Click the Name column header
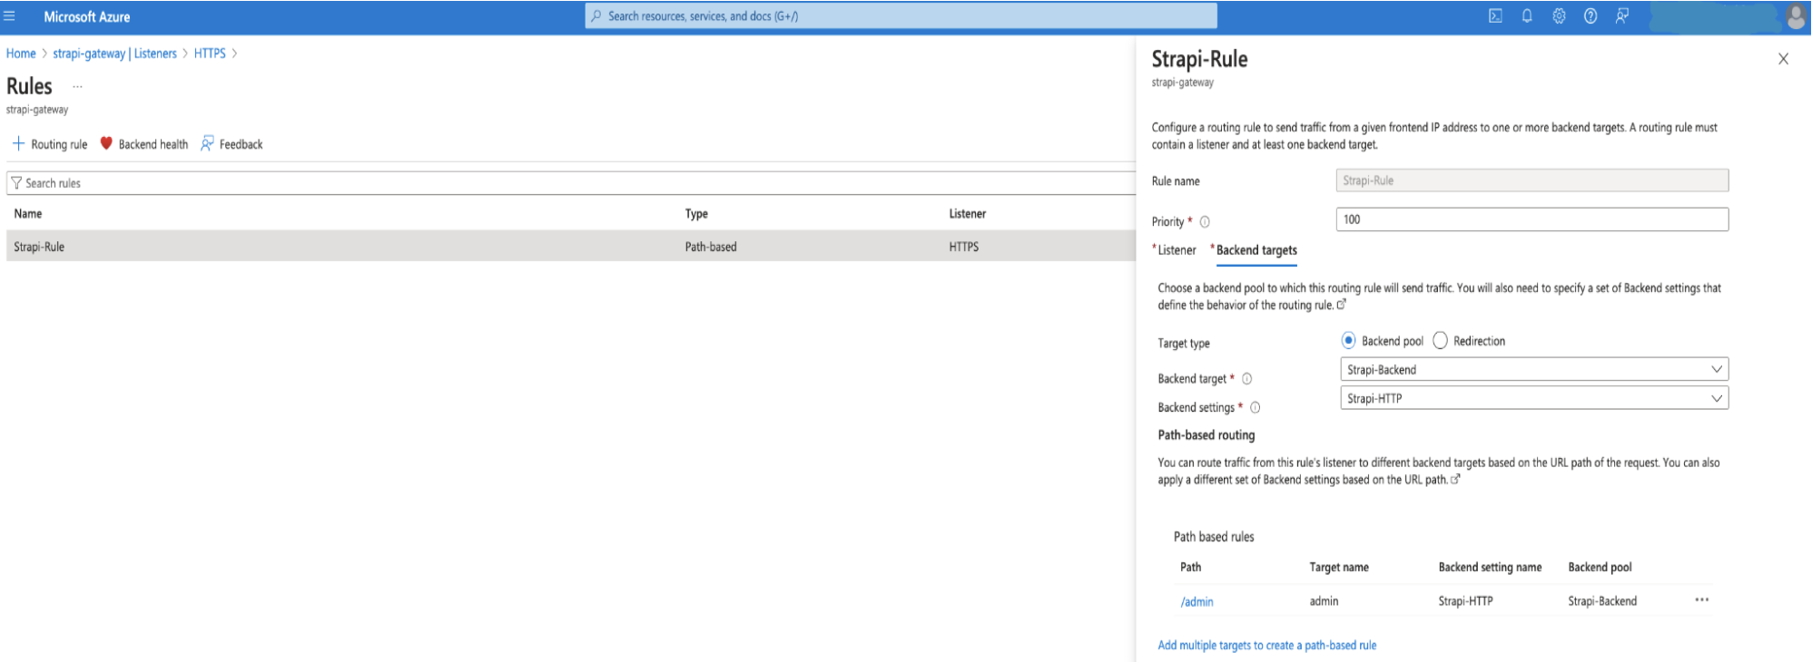Image resolution: width=1812 pixels, height=662 pixels. (x=28, y=214)
